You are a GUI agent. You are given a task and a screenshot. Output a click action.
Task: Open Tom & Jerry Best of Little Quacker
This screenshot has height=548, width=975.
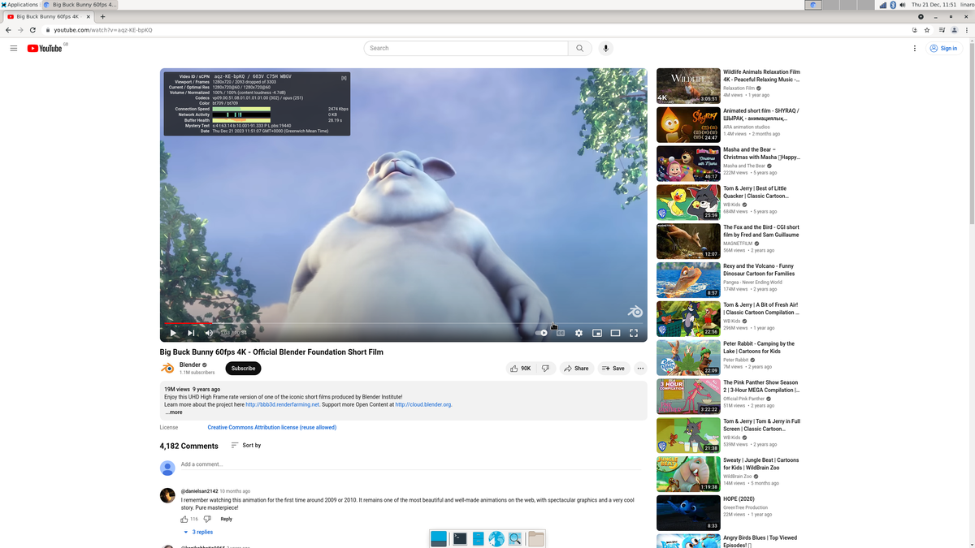(688, 202)
